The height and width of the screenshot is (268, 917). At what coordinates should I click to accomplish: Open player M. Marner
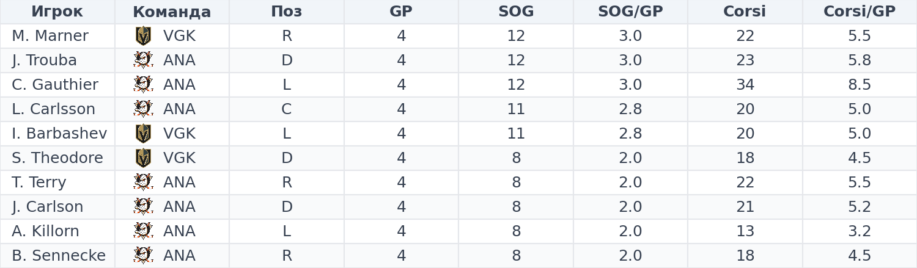[x=50, y=36]
